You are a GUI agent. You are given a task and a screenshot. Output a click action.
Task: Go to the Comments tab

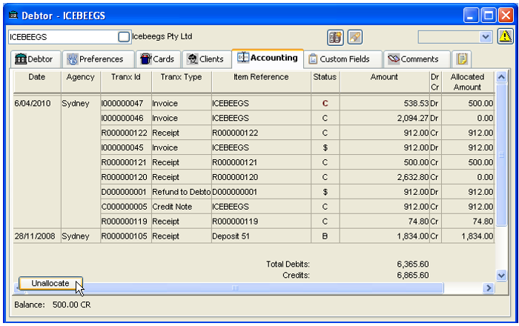(417, 59)
